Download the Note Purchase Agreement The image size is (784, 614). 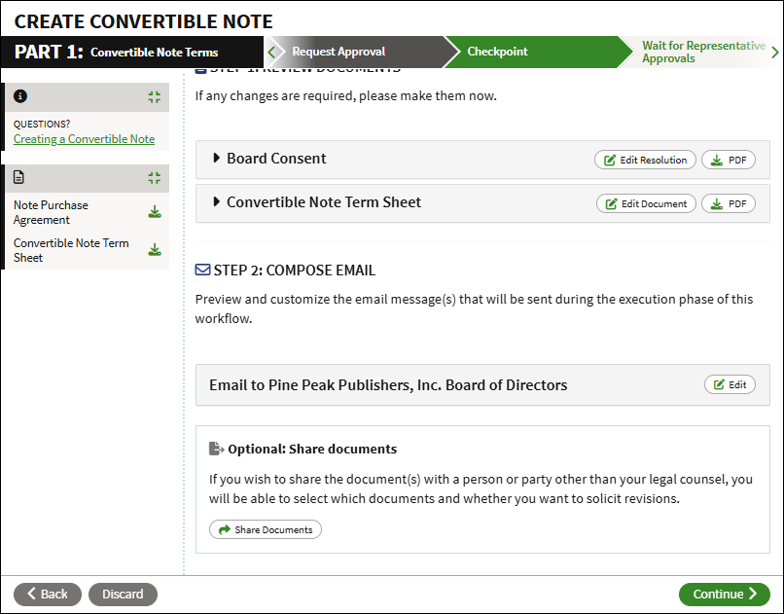(155, 212)
